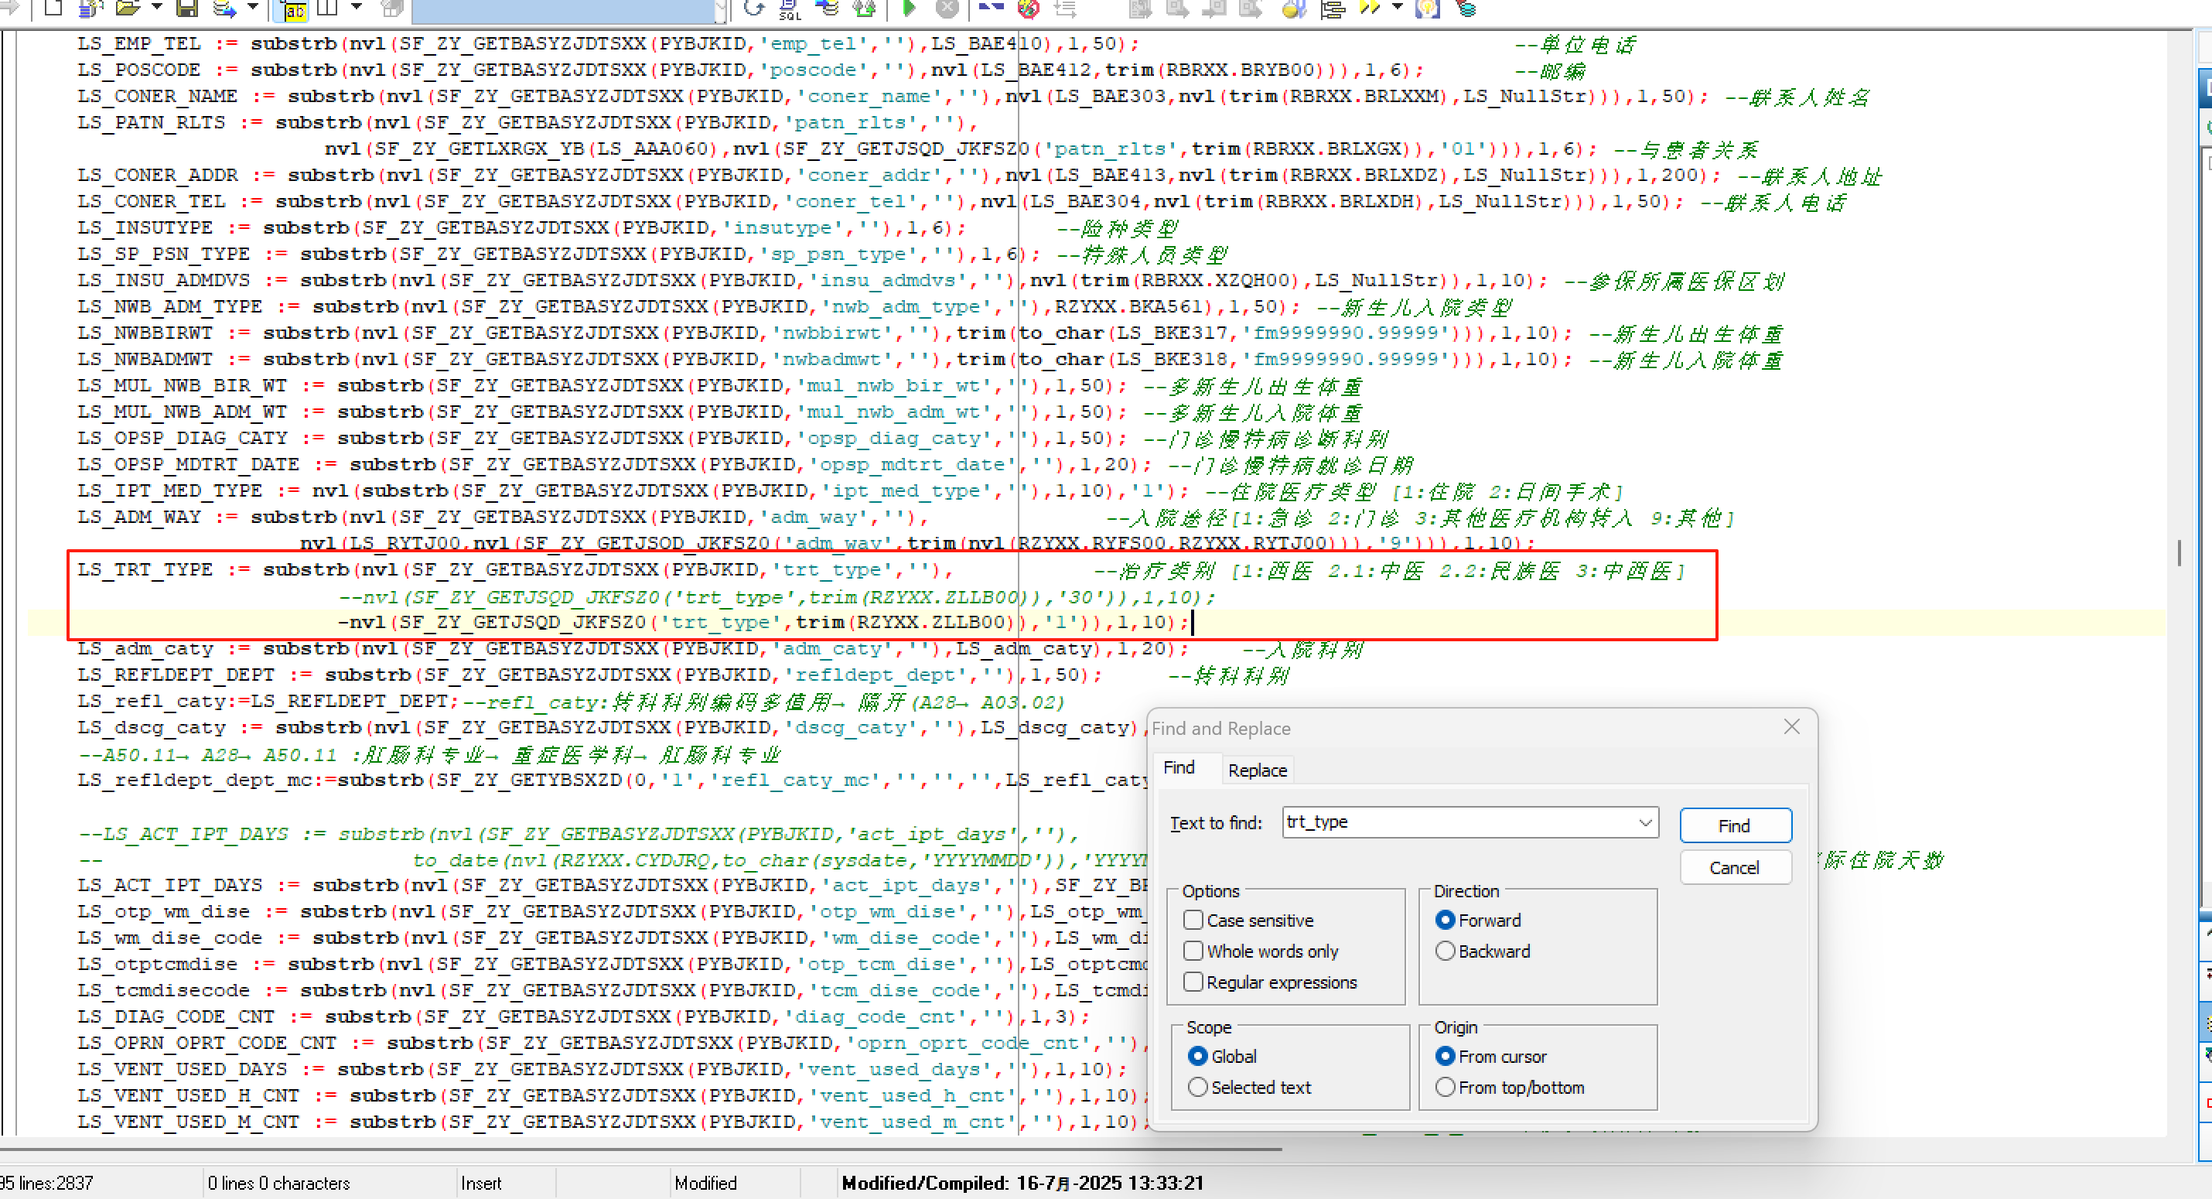Enable the Case sensitive checkbox
Image resolution: width=2212 pixels, height=1199 pixels.
point(1193,920)
